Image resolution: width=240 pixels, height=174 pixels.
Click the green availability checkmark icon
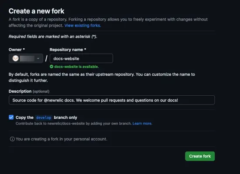[51, 67]
